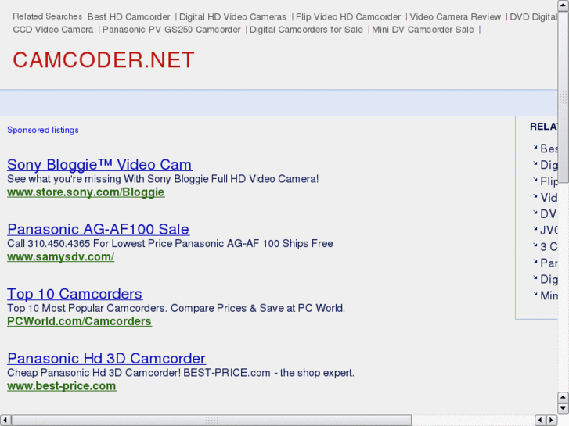Open Panasonic AG-AF100 Sale ad title
The image size is (569, 426).
click(98, 229)
